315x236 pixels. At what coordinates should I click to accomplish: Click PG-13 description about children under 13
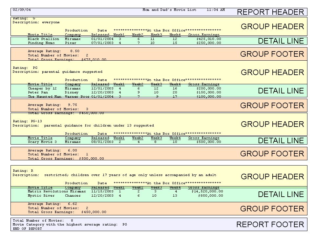tap(83, 126)
